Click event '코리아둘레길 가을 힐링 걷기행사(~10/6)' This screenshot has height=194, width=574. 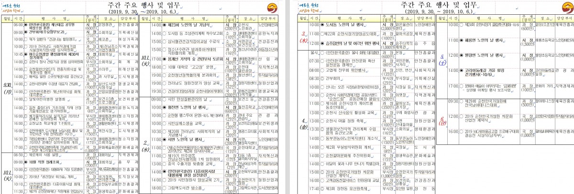(x=485, y=71)
